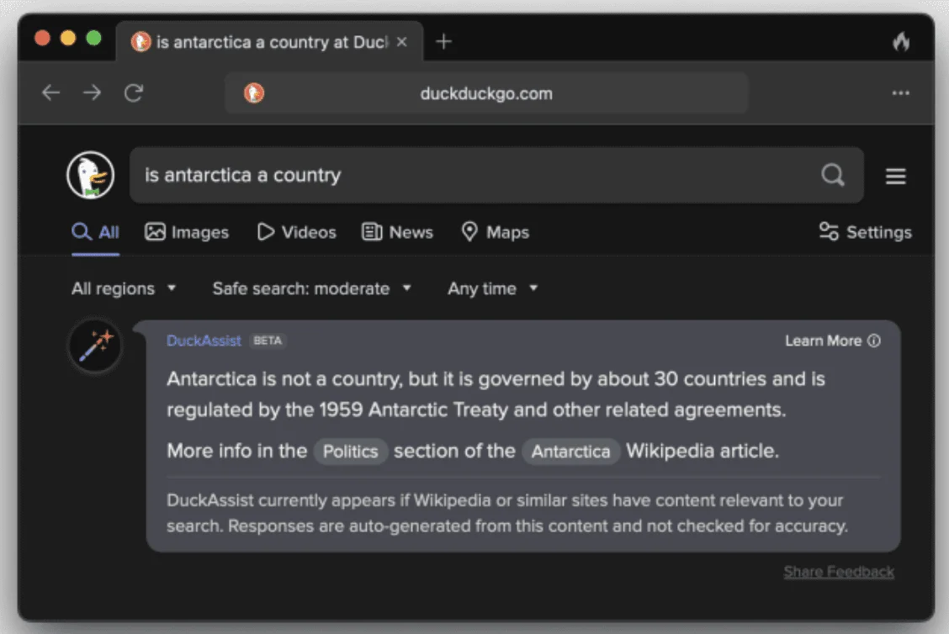Image resolution: width=949 pixels, height=634 pixels.
Task: Close the 'is antarctica a country' tab
Action: click(x=402, y=42)
